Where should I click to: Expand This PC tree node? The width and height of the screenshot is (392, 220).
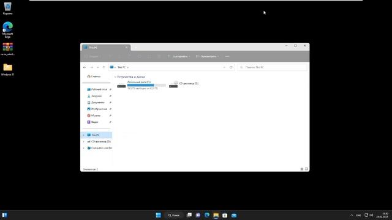click(x=84, y=135)
